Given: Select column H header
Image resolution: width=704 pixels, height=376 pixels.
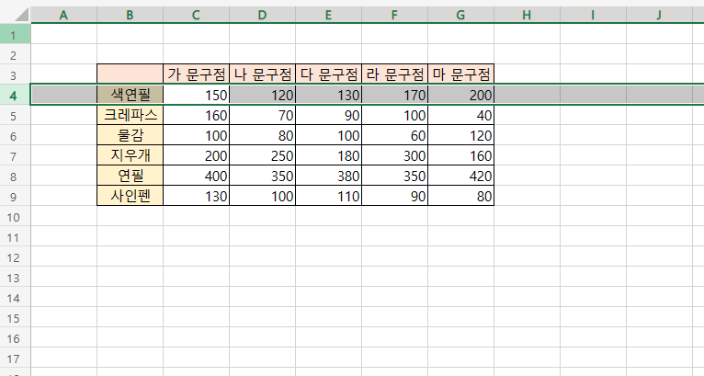Looking at the screenshot, I should (527, 15).
